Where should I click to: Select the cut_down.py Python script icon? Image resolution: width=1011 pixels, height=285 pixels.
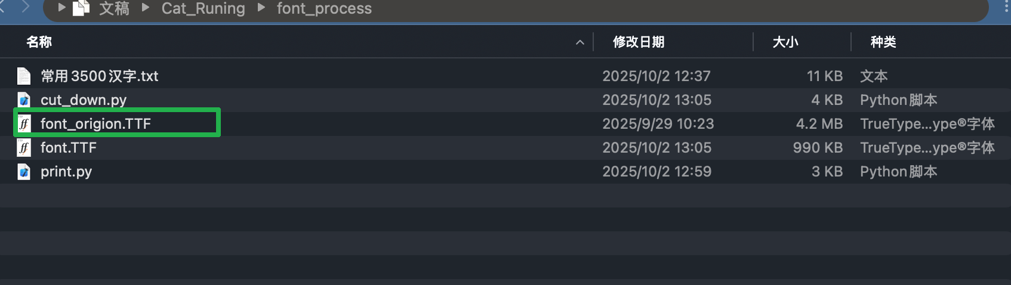point(24,100)
